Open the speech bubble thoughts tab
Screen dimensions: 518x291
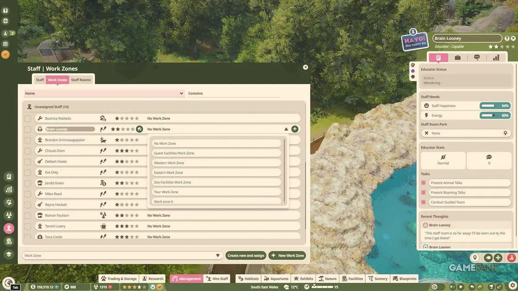477,57
